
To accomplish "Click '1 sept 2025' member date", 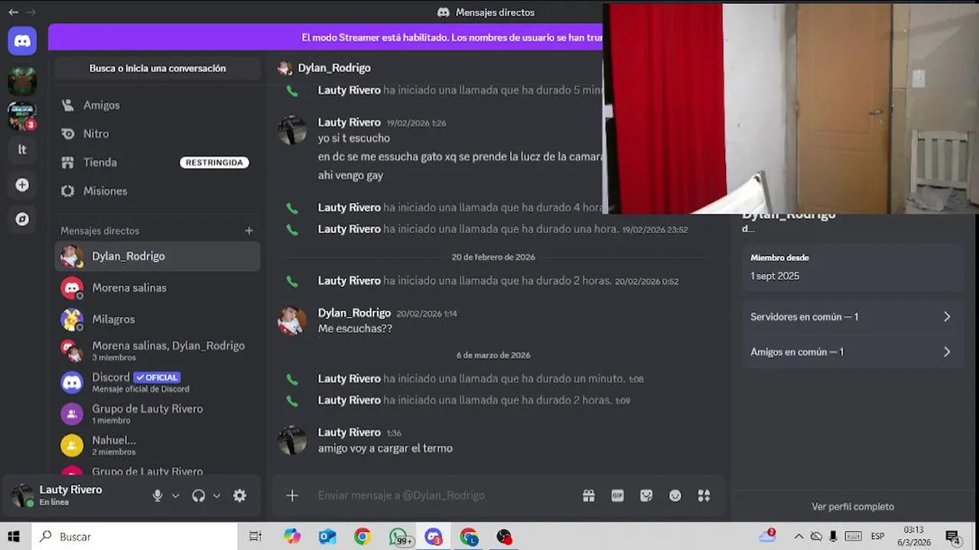I will coord(775,276).
